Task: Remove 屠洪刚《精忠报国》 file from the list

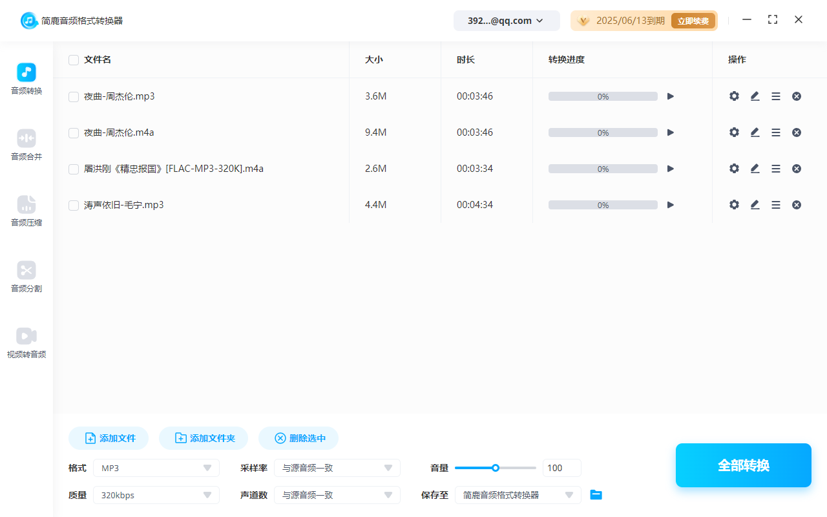Action: pos(797,169)
